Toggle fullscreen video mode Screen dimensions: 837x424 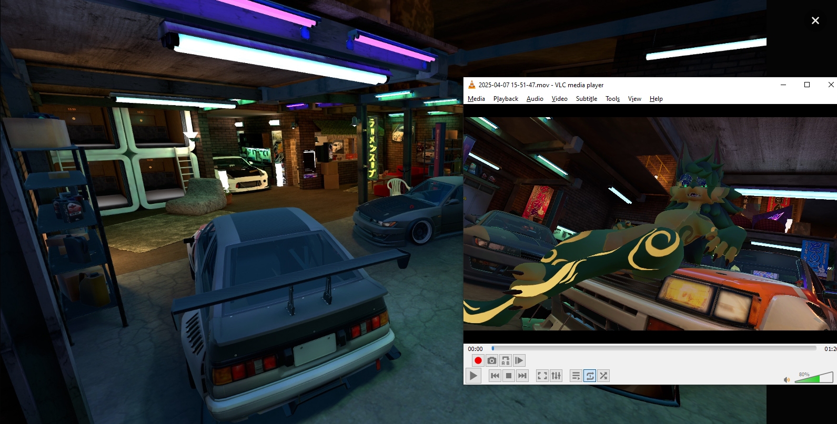(542, 376)
